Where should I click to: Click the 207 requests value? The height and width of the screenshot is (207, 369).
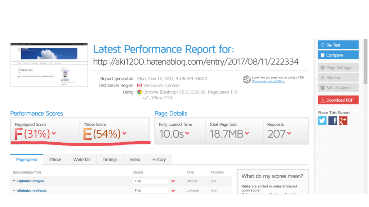coord(276,134)
